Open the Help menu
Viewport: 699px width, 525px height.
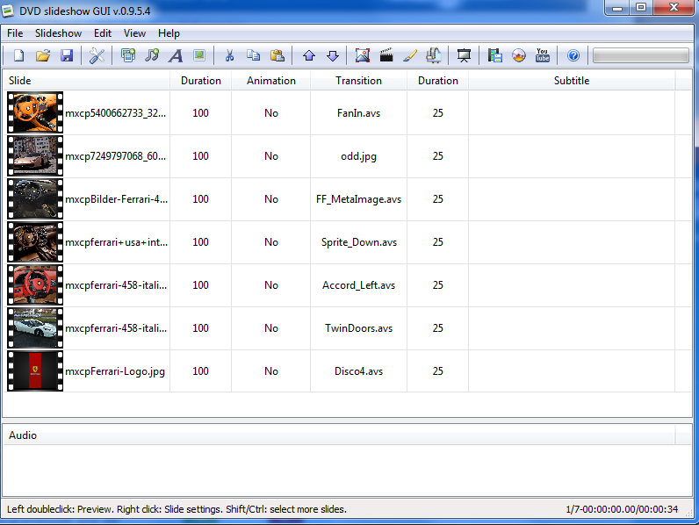(x=169, y=33)
